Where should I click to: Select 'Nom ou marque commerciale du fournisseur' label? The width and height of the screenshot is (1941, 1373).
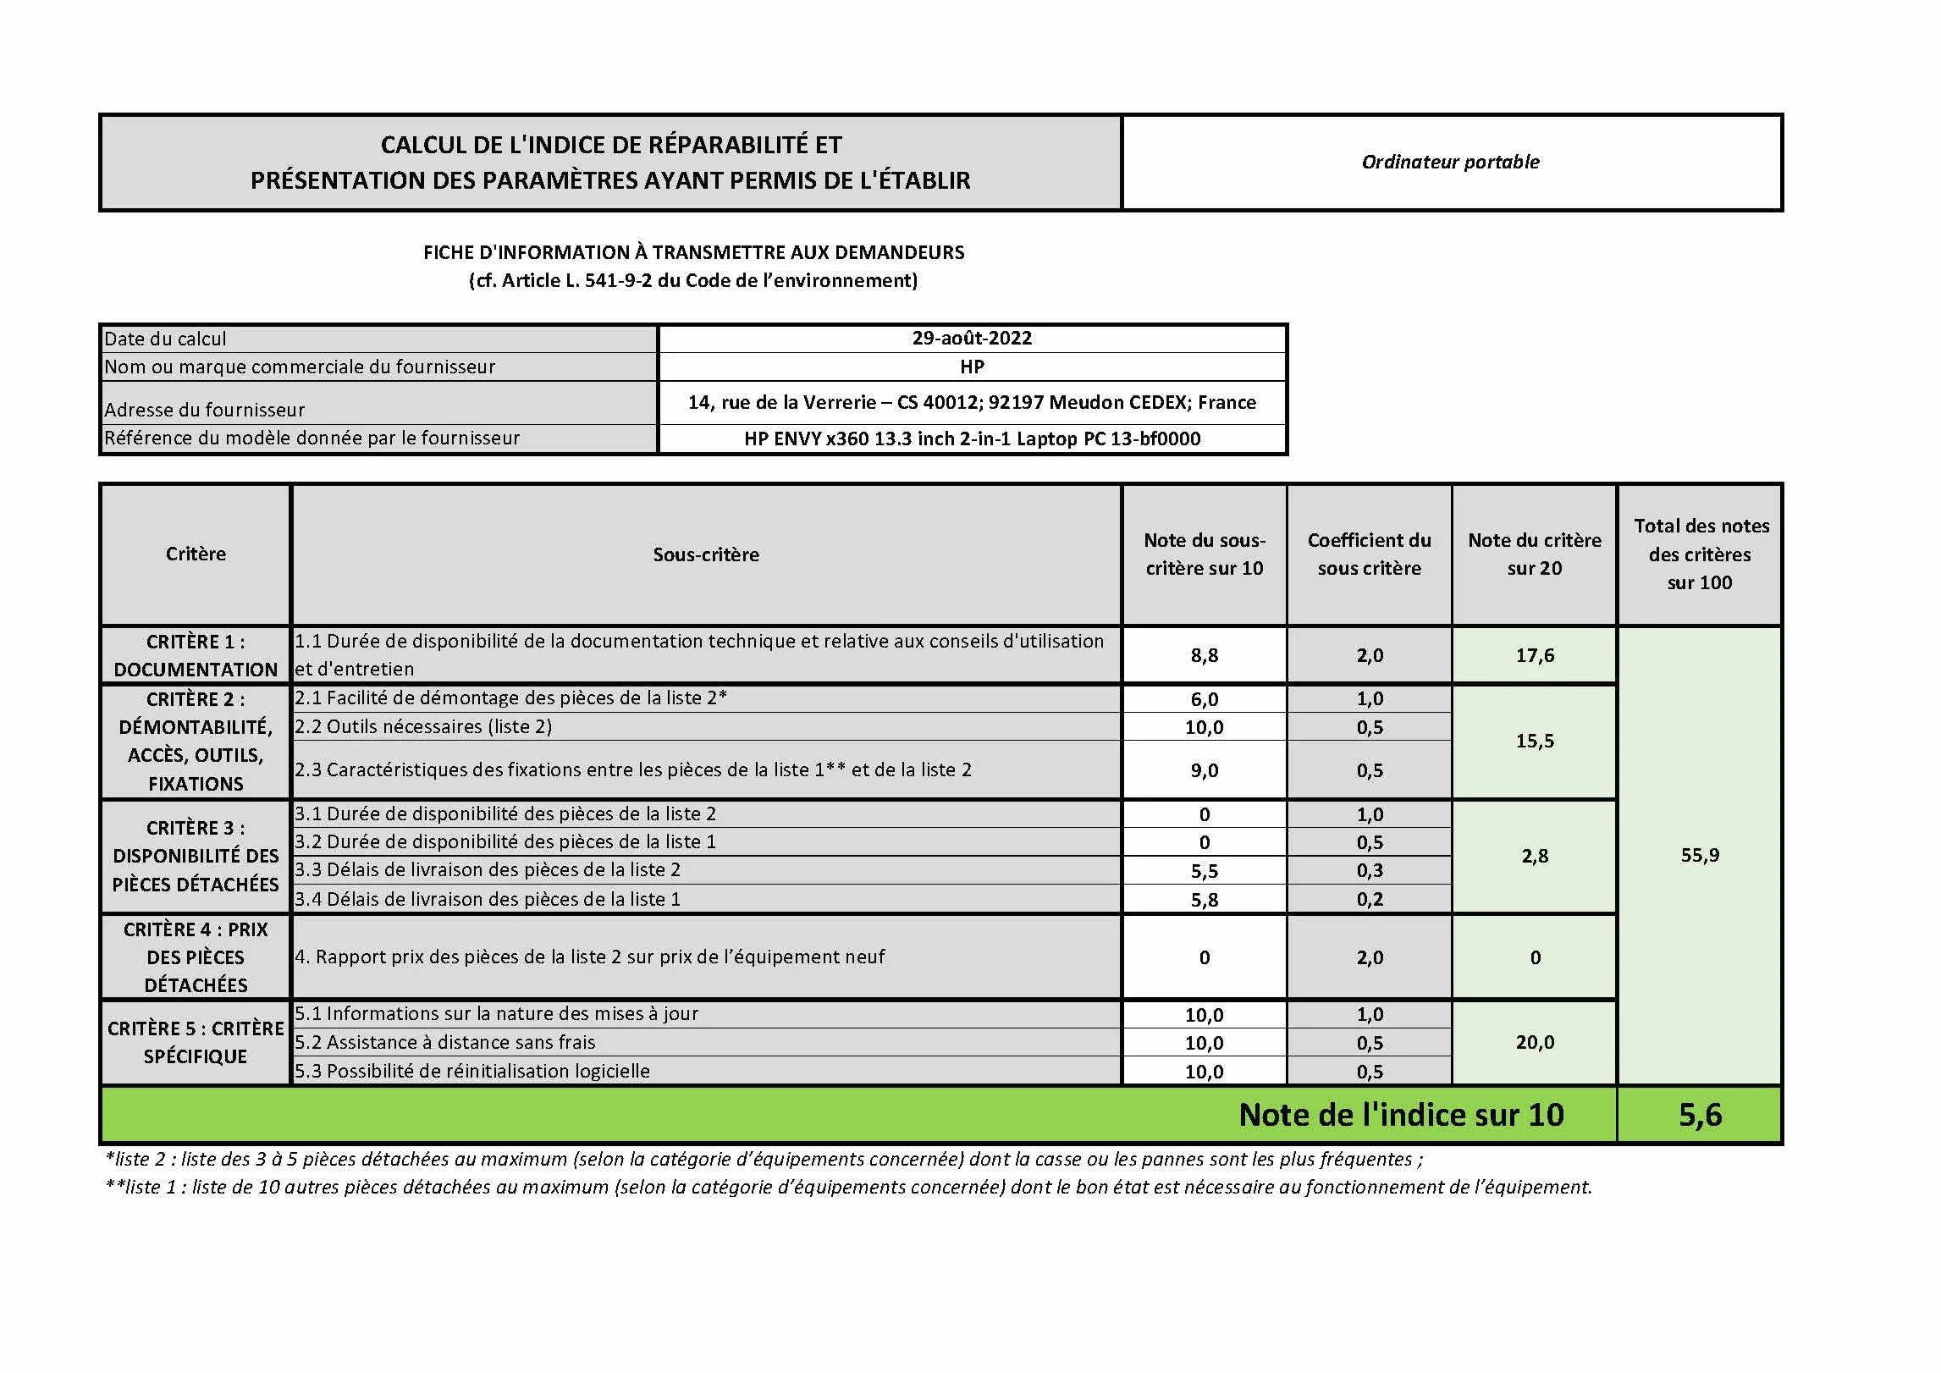click(300, 367)
